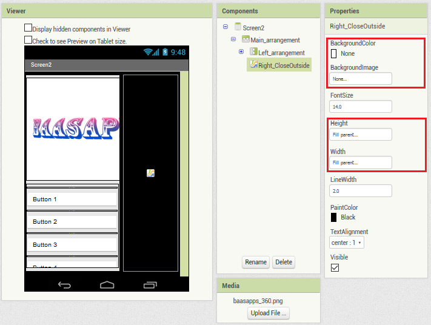Collapse the Main_arrangement tree node
Image resolution: width=431 pixels, height=325 pixels.
(x=233, y=39)
